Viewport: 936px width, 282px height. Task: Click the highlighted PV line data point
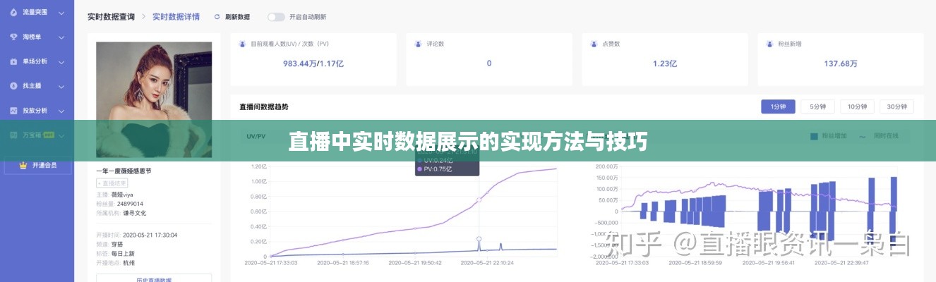(479, 200)
